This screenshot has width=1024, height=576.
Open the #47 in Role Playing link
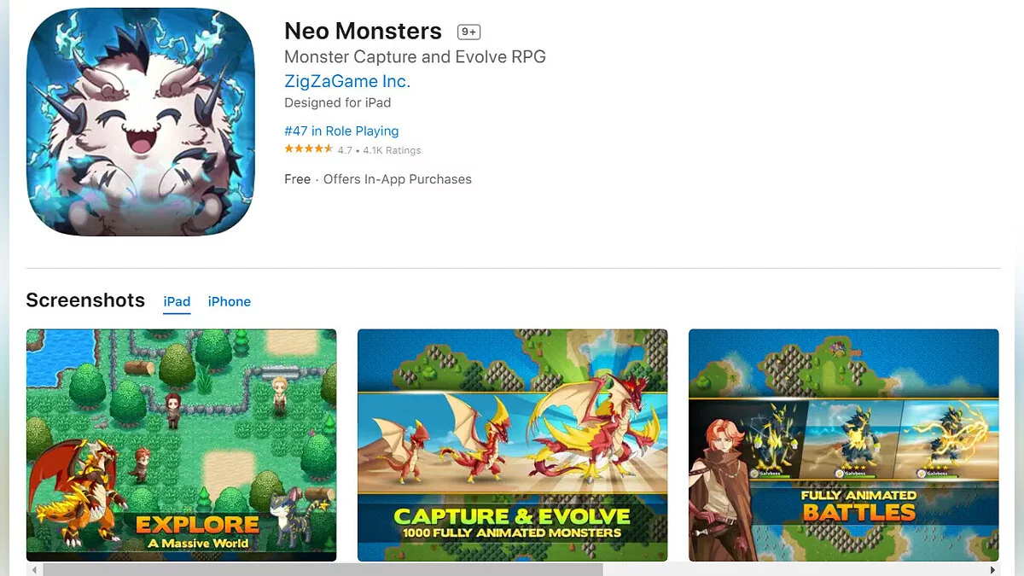point(341,131)
